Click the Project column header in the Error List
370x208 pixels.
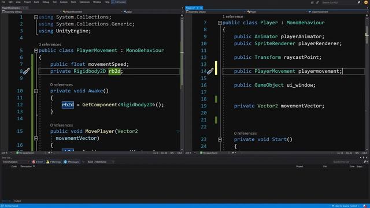[x=299, y=166]
